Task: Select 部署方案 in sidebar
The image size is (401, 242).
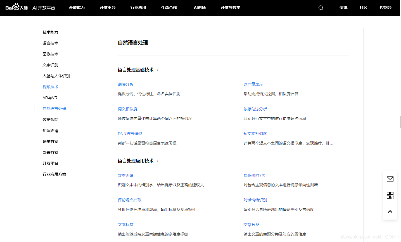Action: [x=51, y=152]
